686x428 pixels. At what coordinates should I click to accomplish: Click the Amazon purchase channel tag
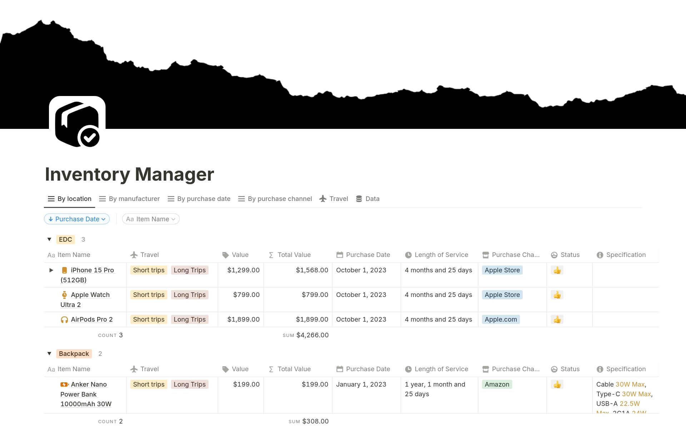[x=497, y=384]
